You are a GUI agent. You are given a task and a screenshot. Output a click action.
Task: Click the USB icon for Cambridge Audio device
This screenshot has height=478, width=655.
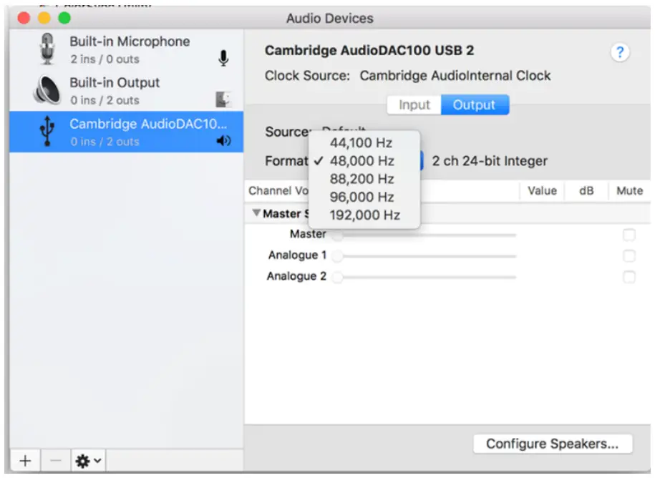(47, 132)
